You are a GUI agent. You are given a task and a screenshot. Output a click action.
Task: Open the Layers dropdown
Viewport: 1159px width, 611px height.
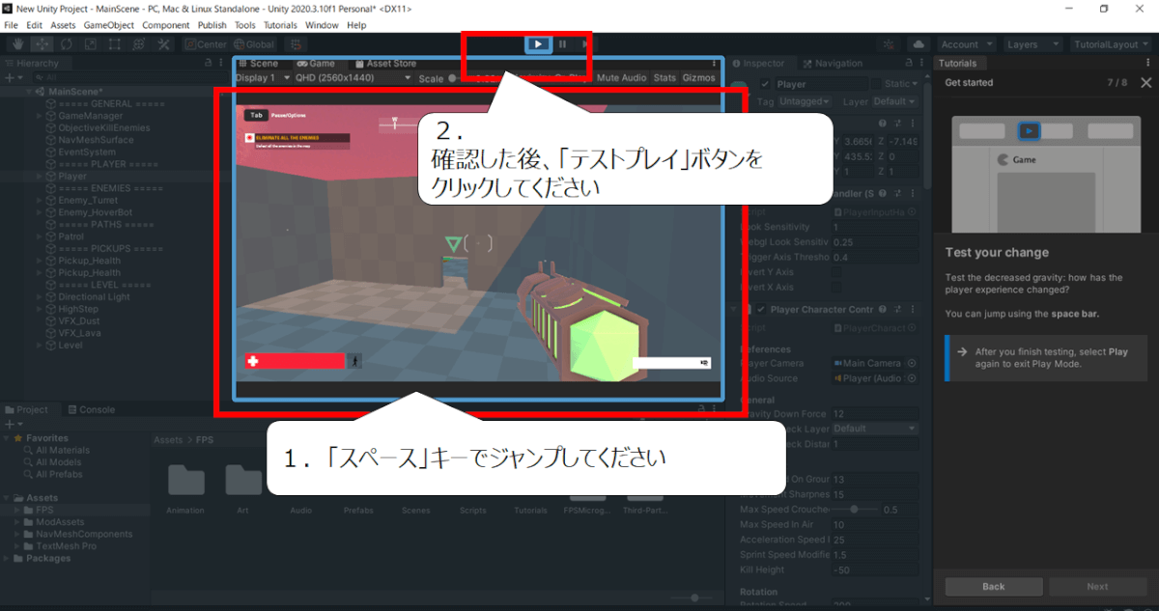[x=1032, y=44]
